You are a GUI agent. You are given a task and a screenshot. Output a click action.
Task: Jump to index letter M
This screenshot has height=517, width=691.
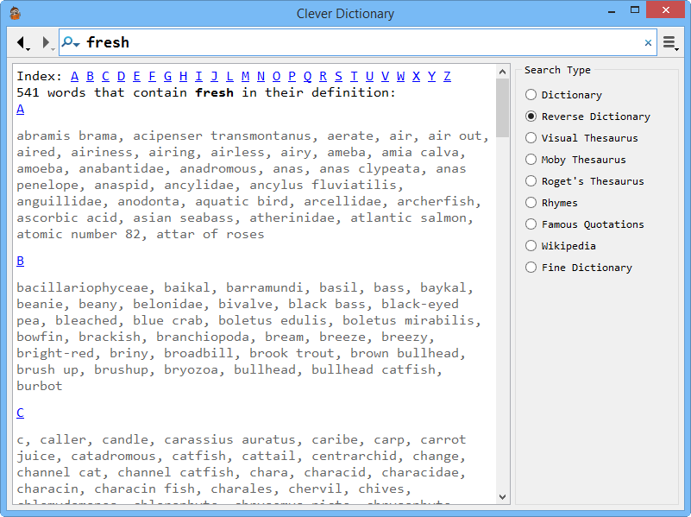246,76
